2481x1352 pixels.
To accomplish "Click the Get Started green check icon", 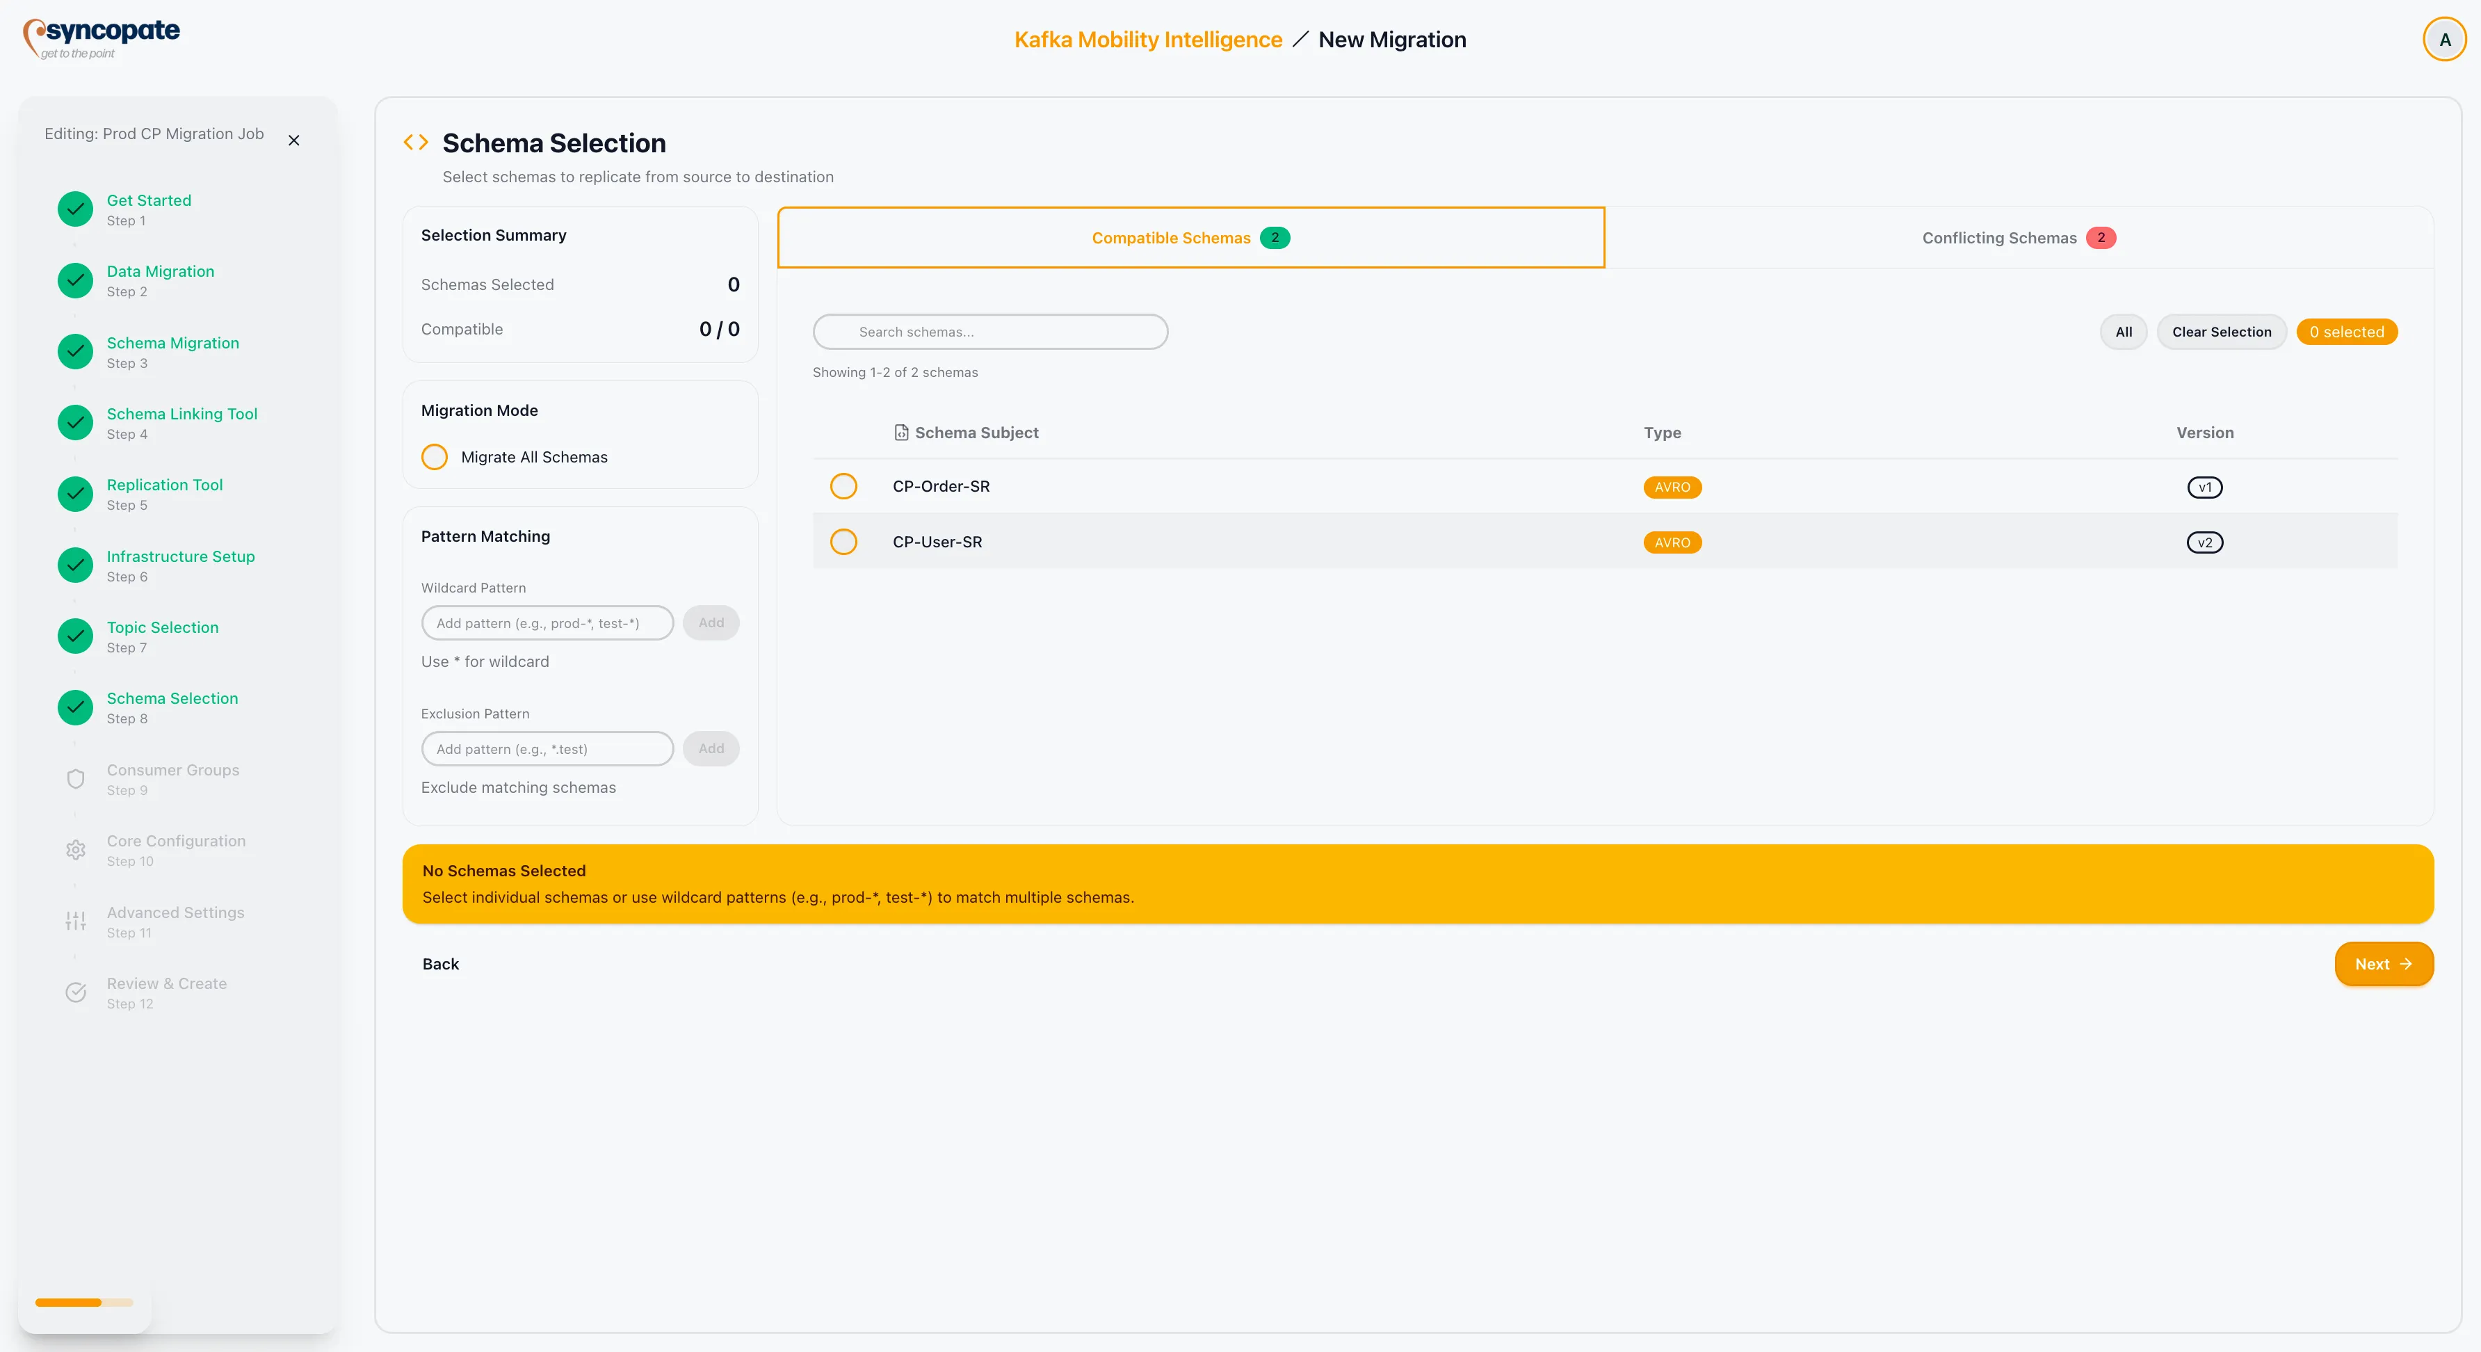I will pyautogui.click(x=75, y=209).
